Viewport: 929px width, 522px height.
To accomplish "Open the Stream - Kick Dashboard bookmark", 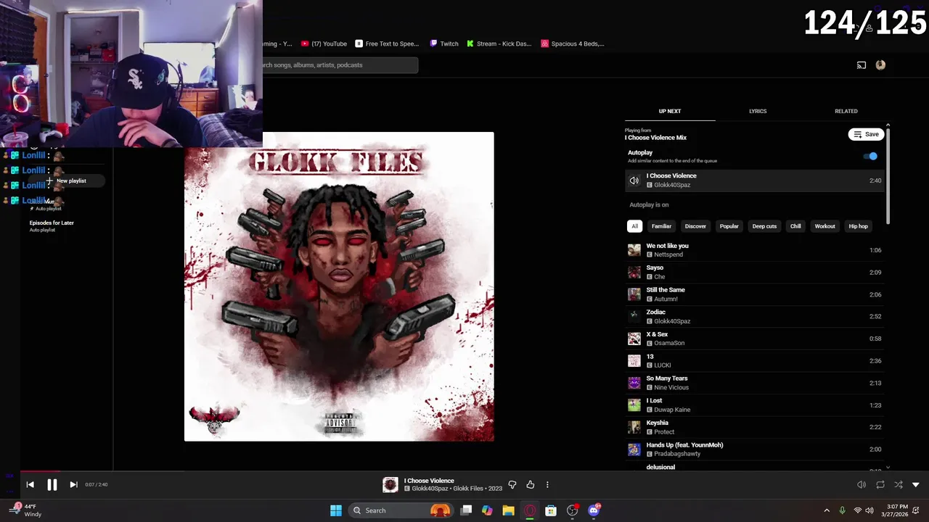I will 499,43.
